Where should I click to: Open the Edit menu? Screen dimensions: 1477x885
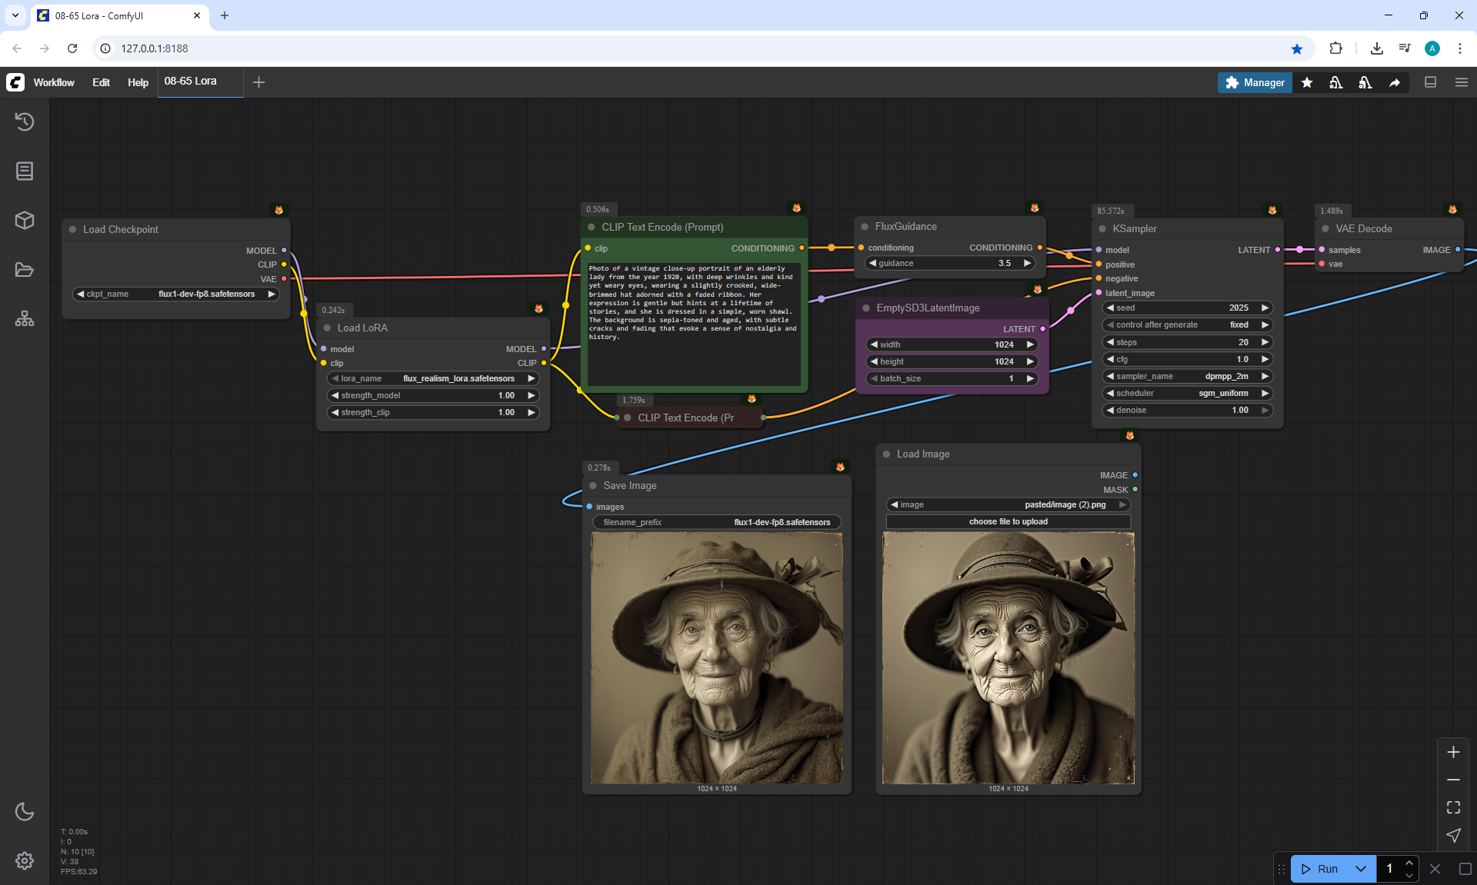[x=101, y=82]
